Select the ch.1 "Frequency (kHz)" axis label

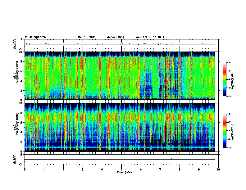(x=17, y=72)
